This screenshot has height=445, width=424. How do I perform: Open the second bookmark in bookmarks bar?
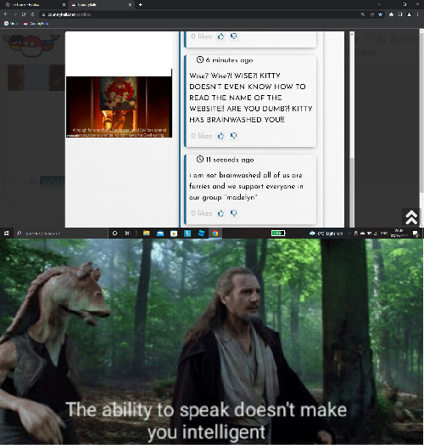click(36, 24)
